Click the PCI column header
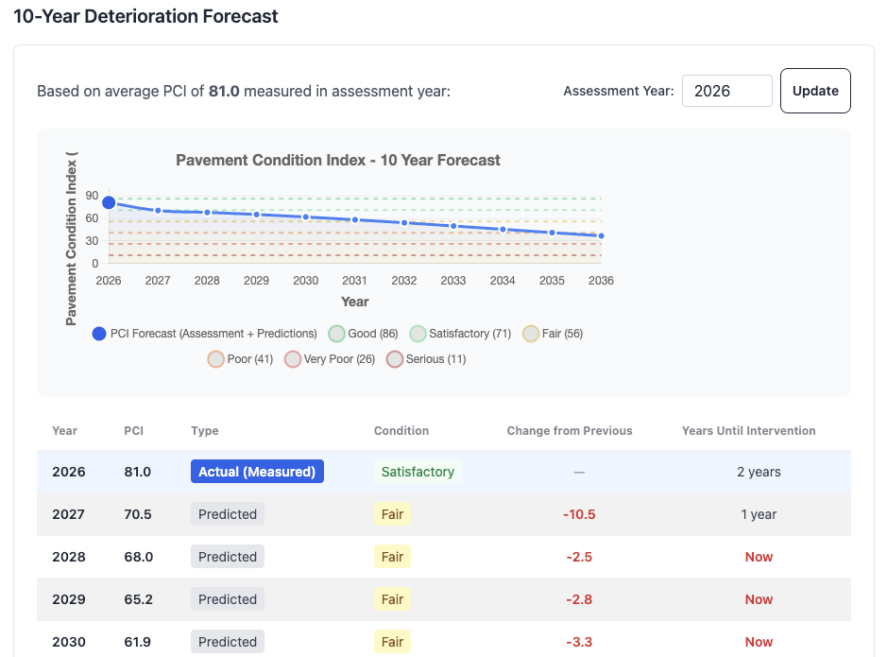887x657 pixels. point(133,431)
